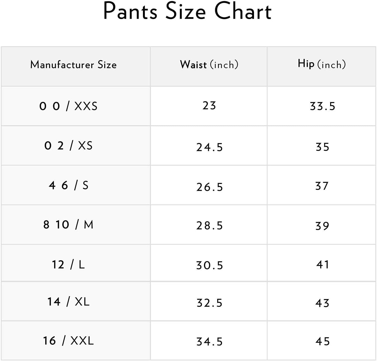Click the 0 2 / XS size cell

click(x=68, y=146)
